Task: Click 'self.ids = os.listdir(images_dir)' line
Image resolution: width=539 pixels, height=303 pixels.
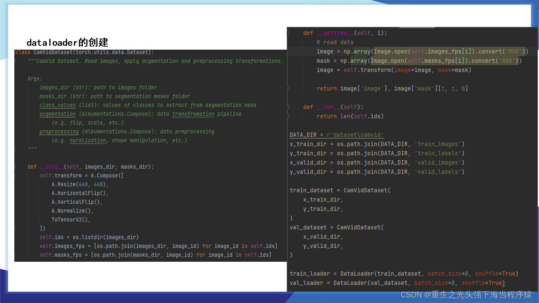Action: (x=89, y=237)
